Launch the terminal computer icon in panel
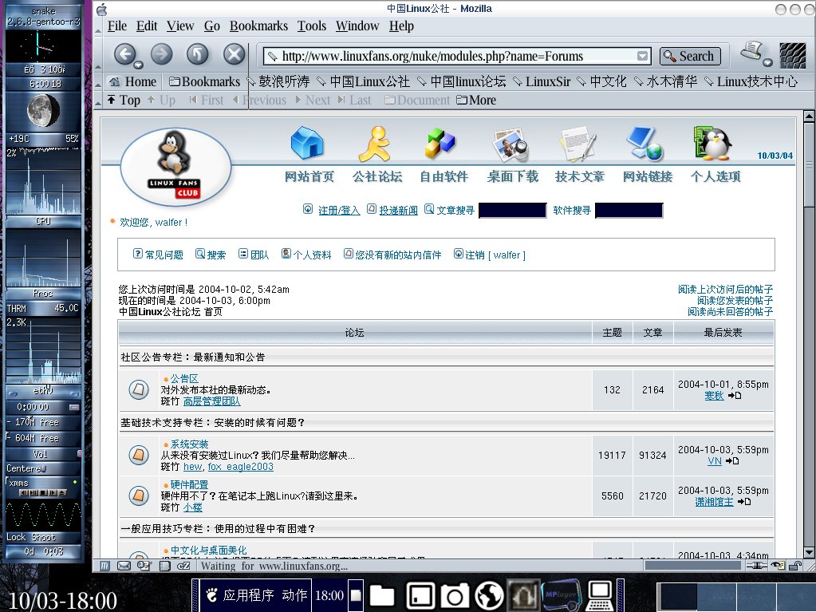Viewport: 816px width, 612px height. coord(600,595)
